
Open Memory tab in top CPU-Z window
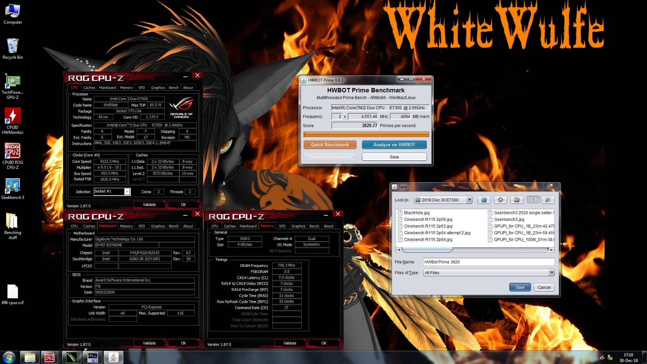126,88
